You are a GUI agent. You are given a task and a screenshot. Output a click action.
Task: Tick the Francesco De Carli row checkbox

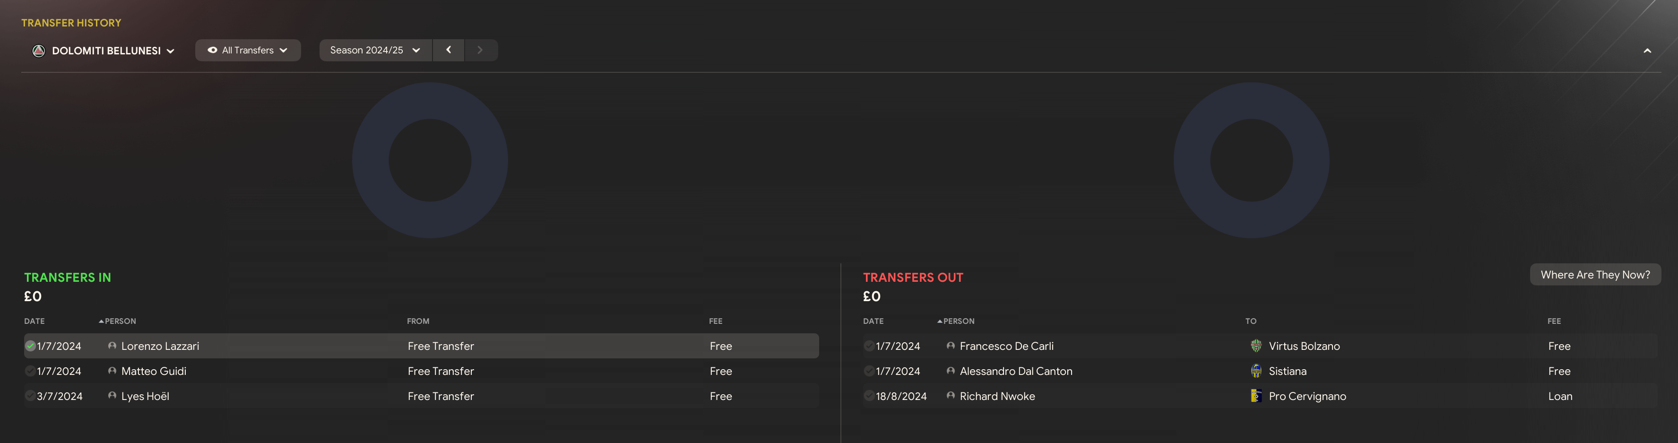point(868,346)
